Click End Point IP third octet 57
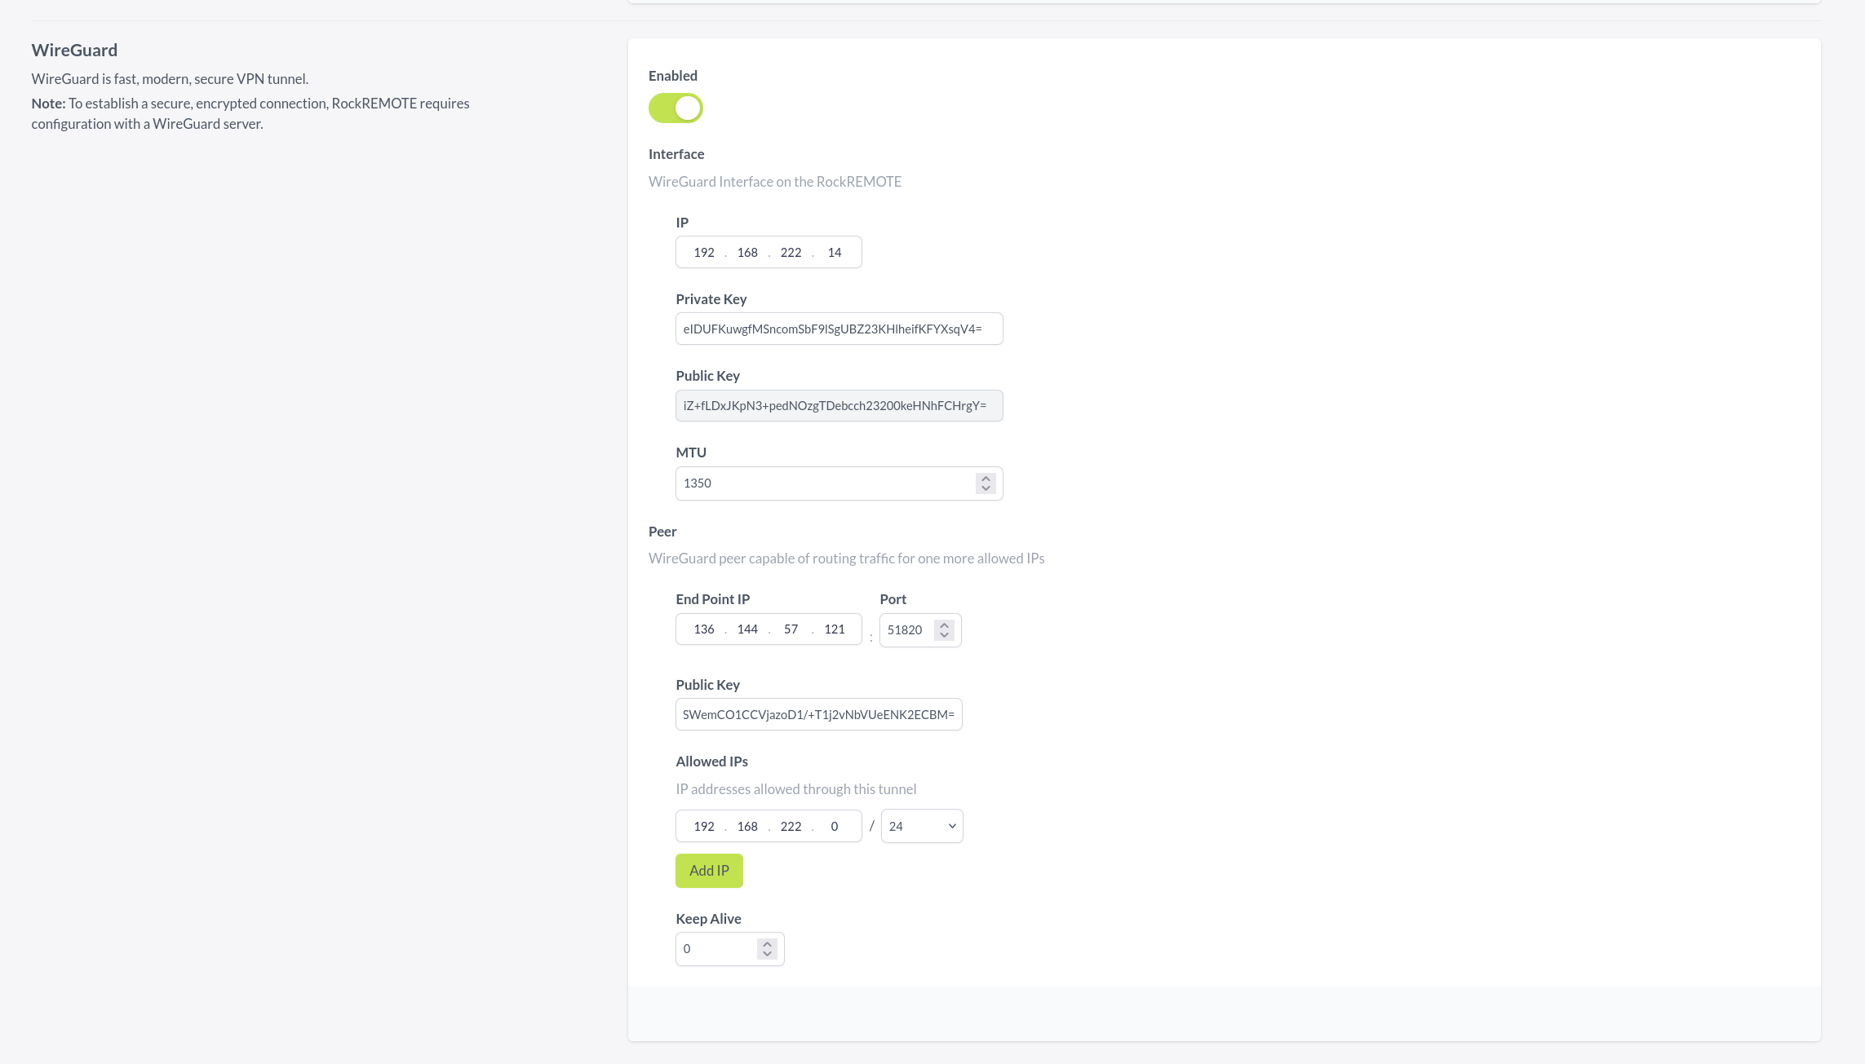The width and height of the screenshot is (1865, 1064). tap(791, 629)
